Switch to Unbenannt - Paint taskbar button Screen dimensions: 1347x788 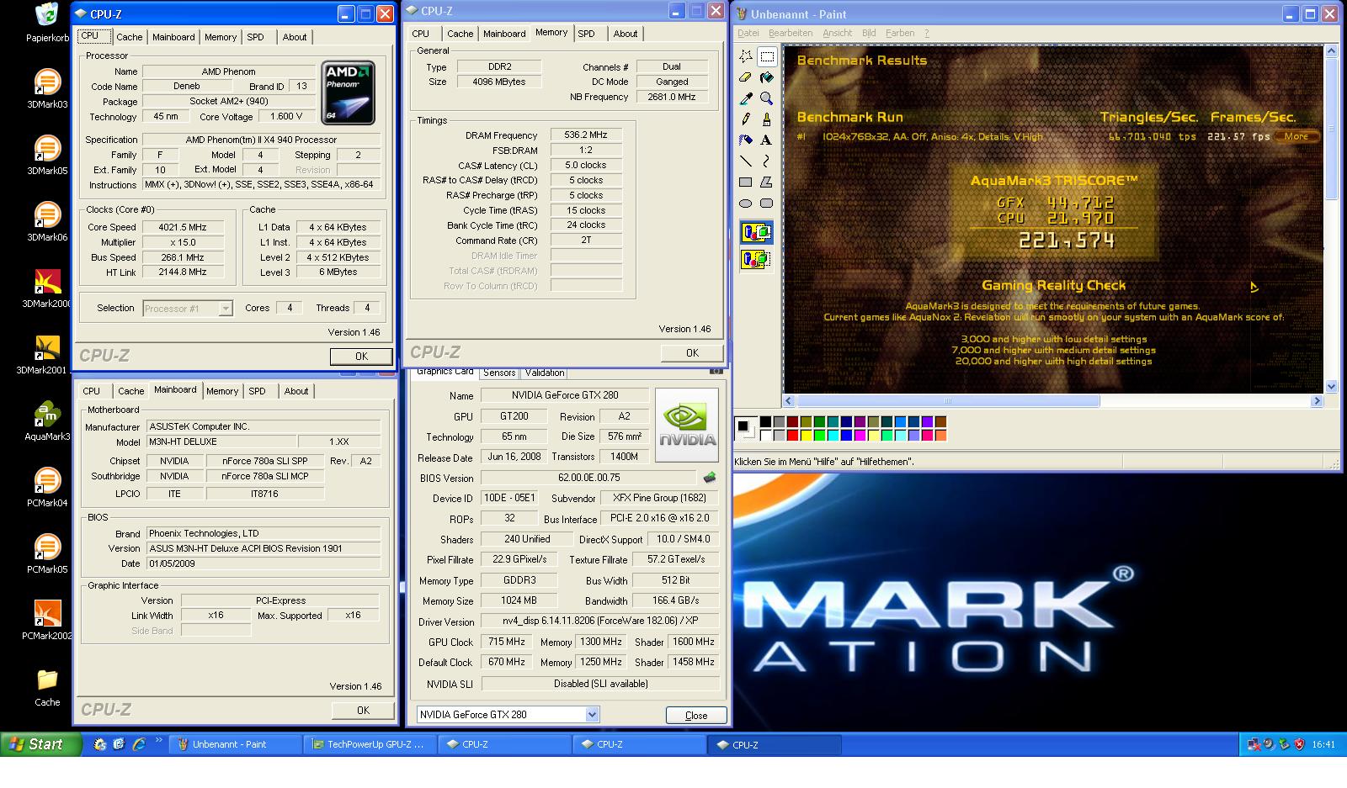235,744
